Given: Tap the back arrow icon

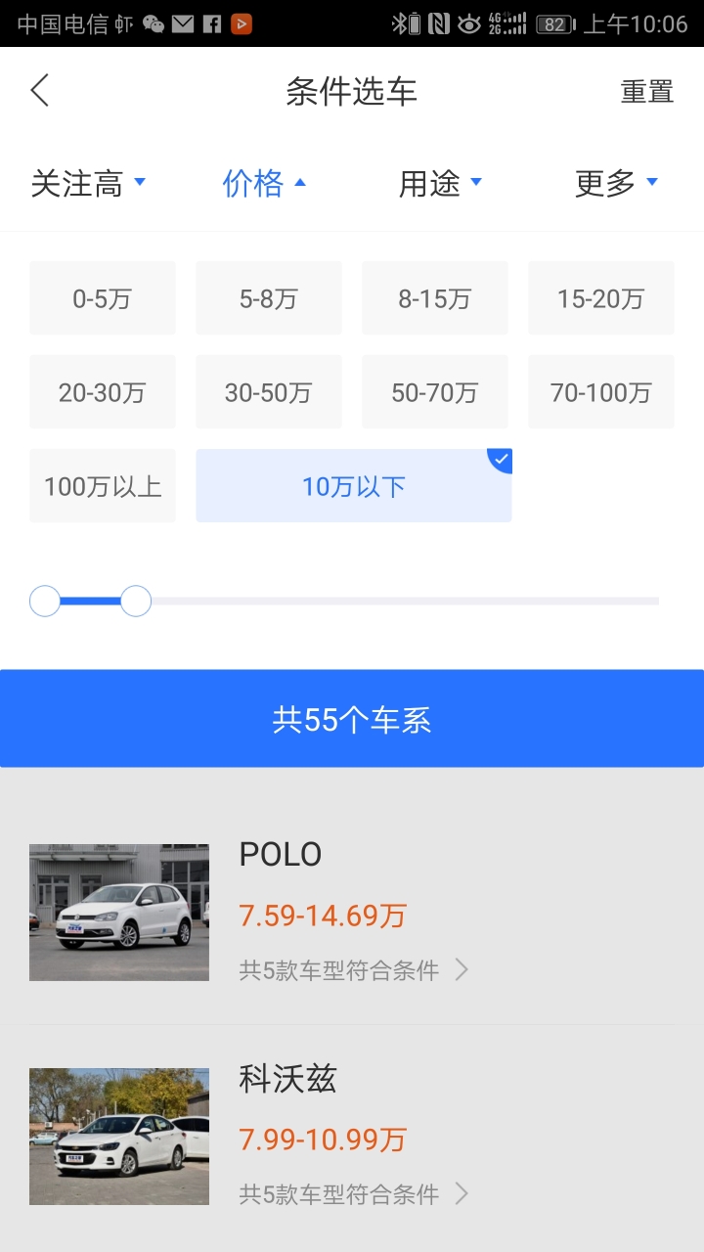Looking at the screenshot, I should [x=39, y=91].
